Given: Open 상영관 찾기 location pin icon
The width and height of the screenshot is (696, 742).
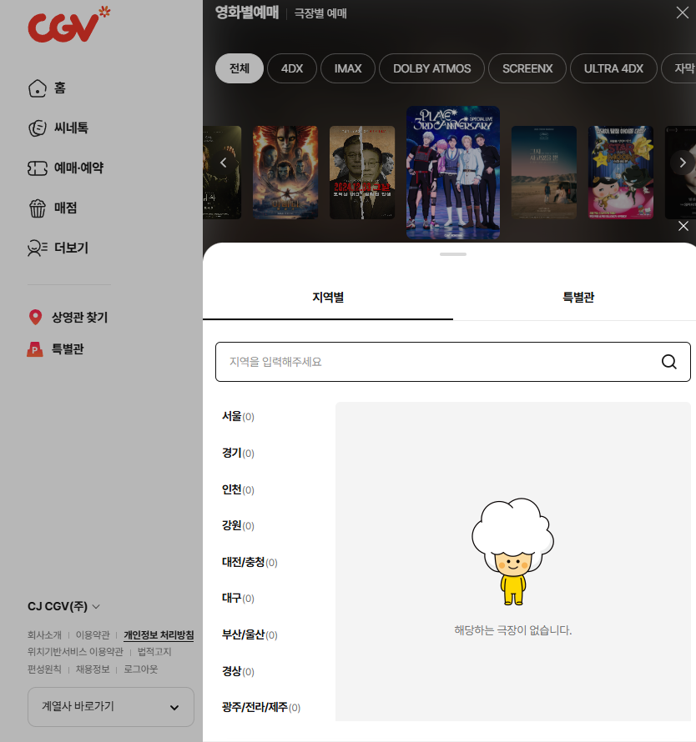Looking at the screenshot, I should 35,318.
